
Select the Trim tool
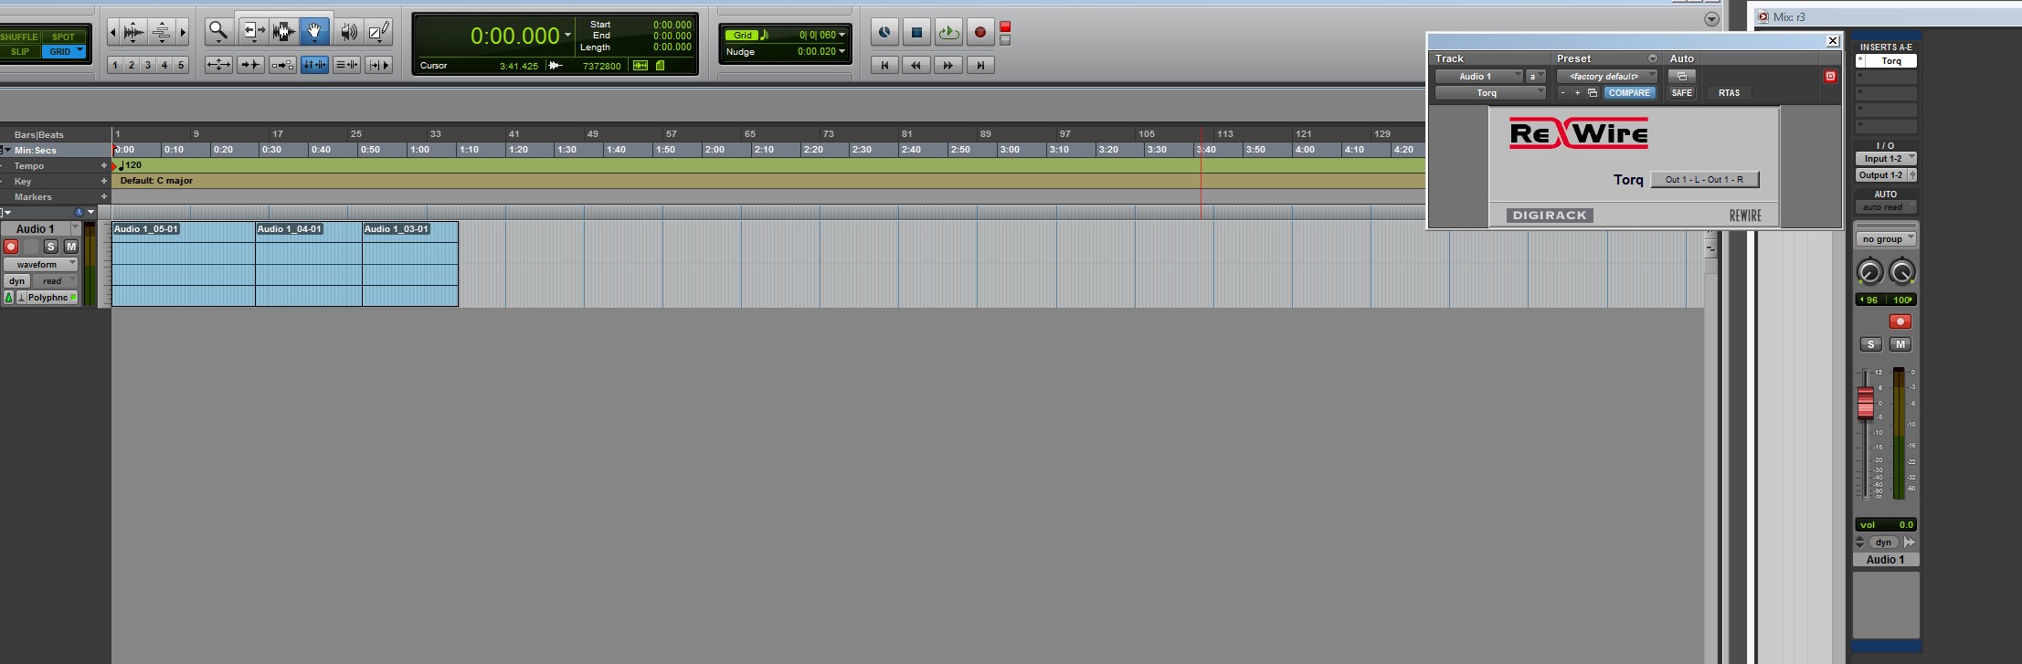click(253, 32)
